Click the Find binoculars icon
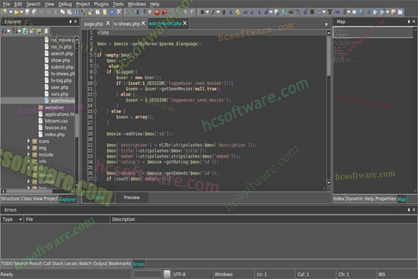418x279 pixels. [x=77, y=12]
